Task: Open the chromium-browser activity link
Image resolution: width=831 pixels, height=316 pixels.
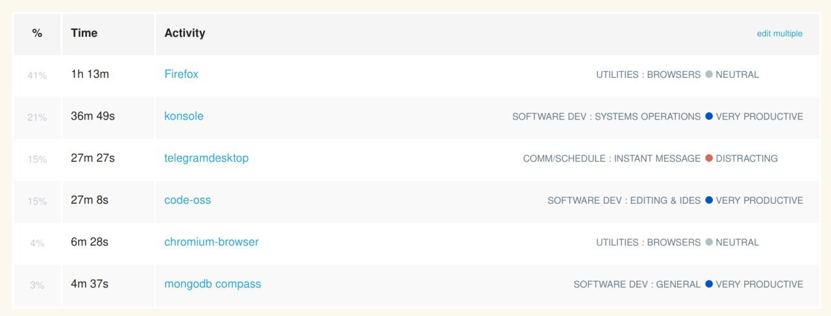Action: coord(212,242)
